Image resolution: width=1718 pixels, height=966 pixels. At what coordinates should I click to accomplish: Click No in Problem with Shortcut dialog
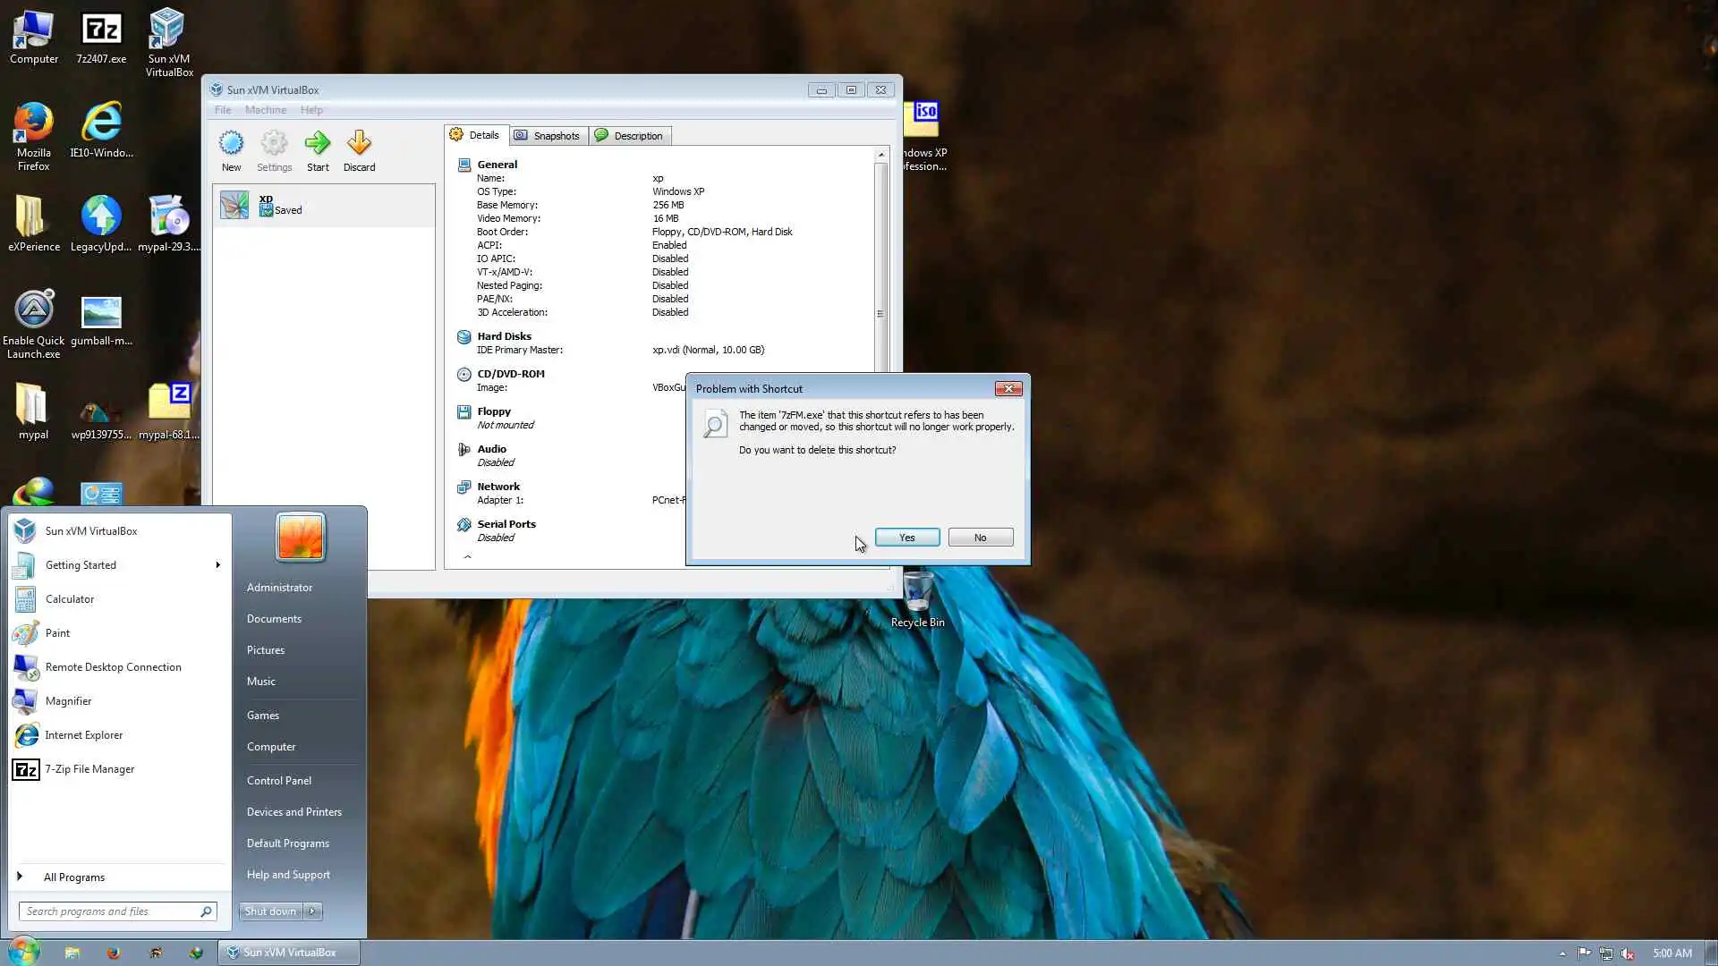pyautogui.click(x=980, y=538)
